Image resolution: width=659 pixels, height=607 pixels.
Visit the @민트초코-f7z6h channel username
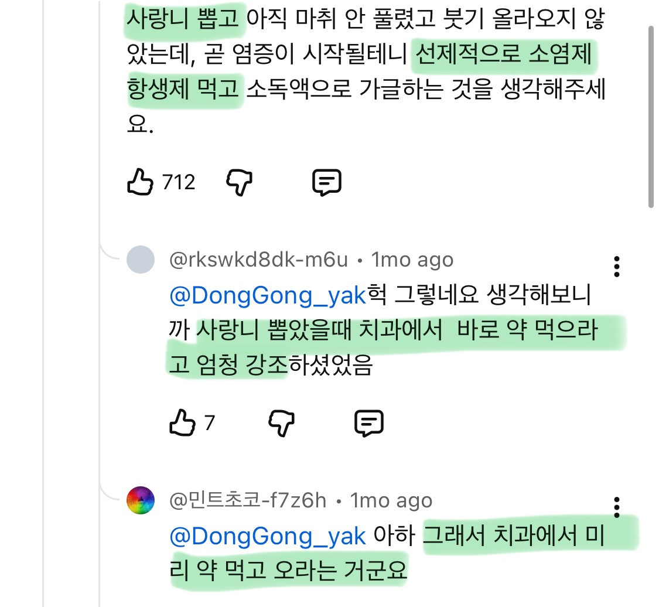click(248, 500)
